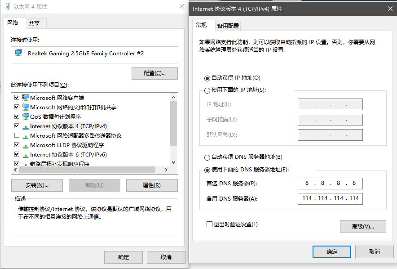
Task: Switch to the 共享 tab
Action: (35, 22)
